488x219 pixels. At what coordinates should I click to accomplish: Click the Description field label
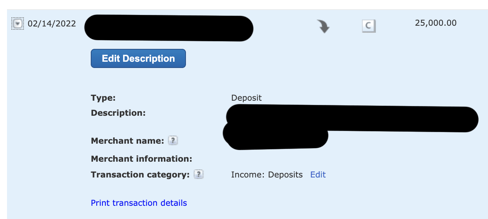pos(118,113)
